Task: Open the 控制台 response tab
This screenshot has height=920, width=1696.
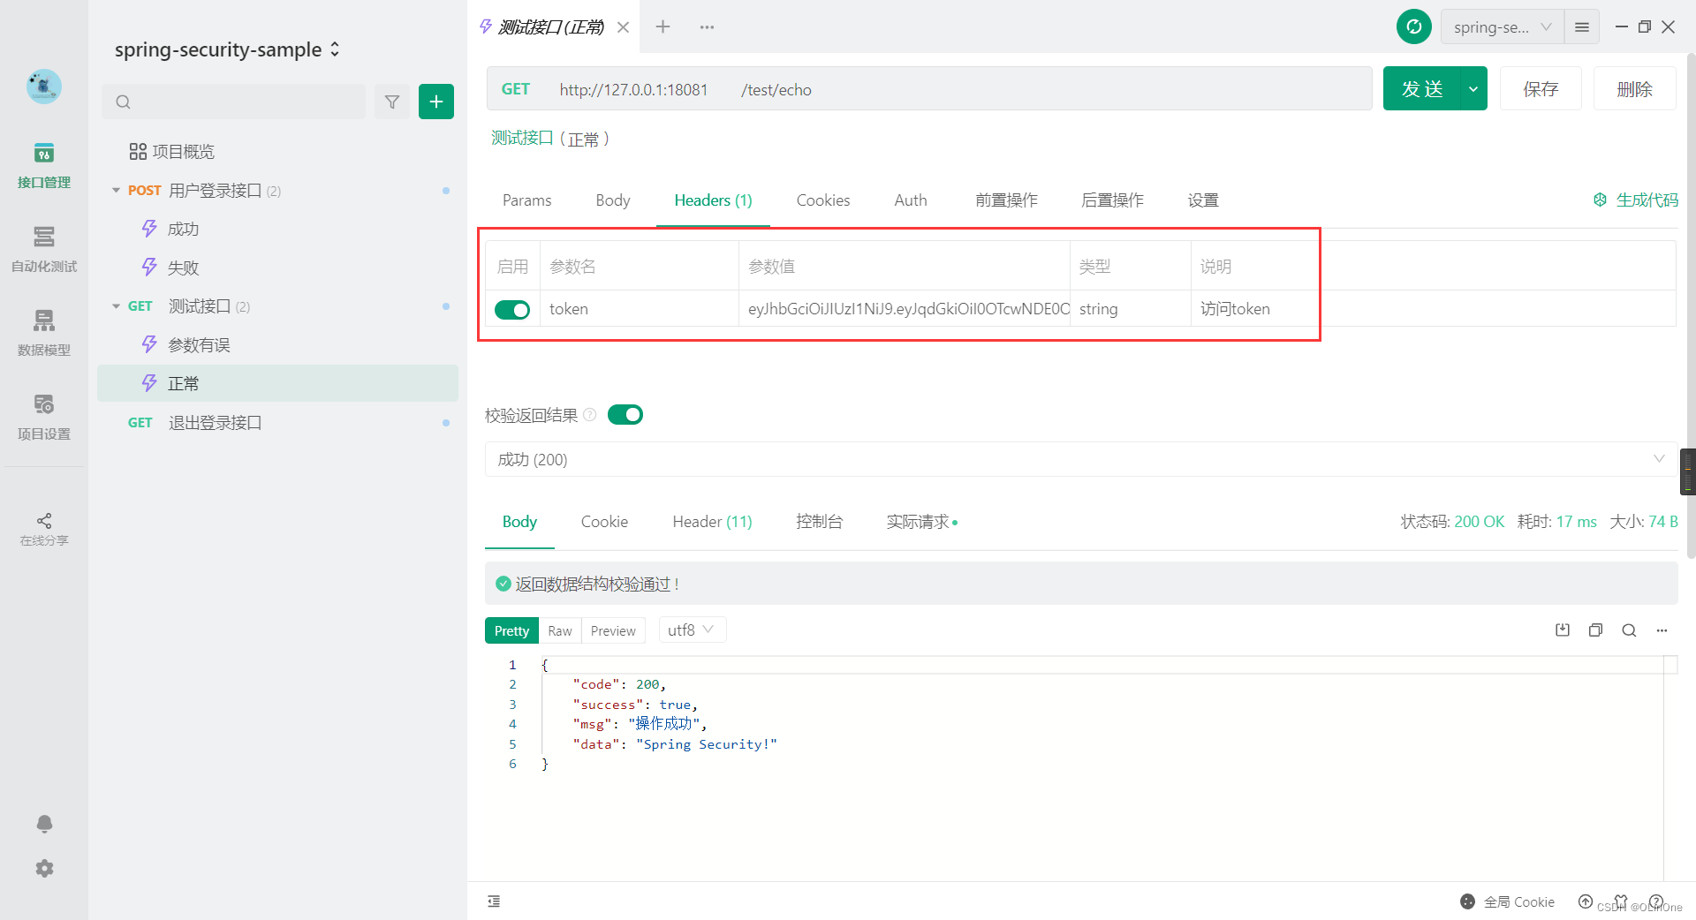Action: coord(819,522)
